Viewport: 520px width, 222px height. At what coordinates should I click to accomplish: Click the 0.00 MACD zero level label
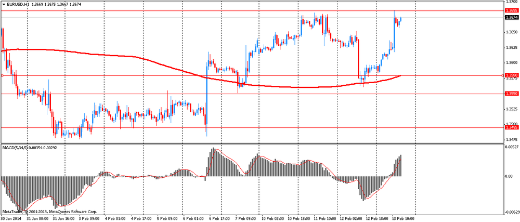[x=509, y=176]
